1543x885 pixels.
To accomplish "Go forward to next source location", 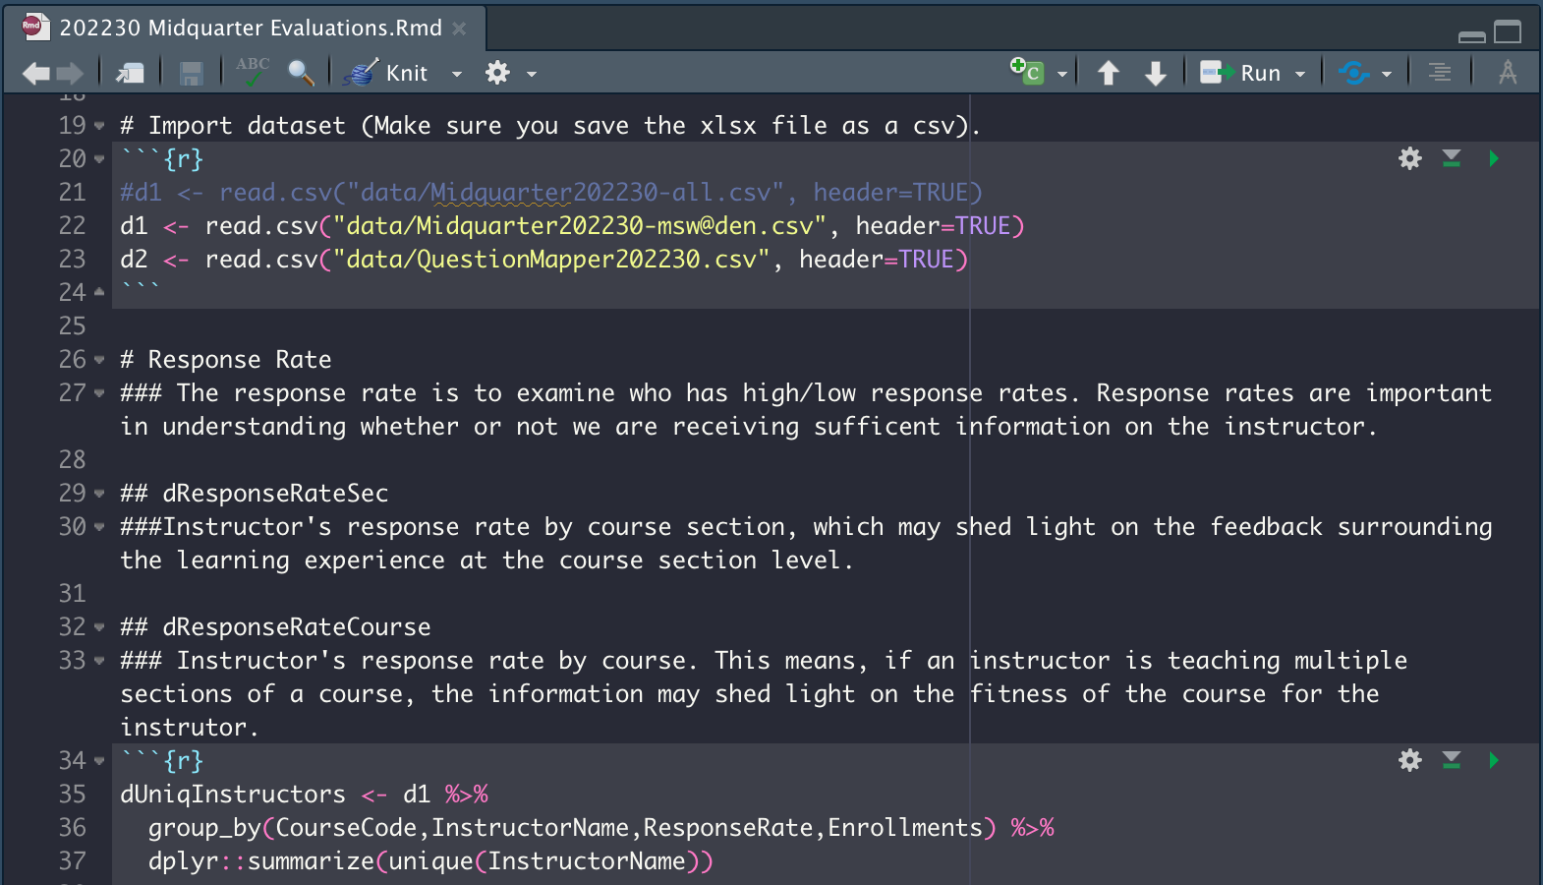I will [70, 73].
